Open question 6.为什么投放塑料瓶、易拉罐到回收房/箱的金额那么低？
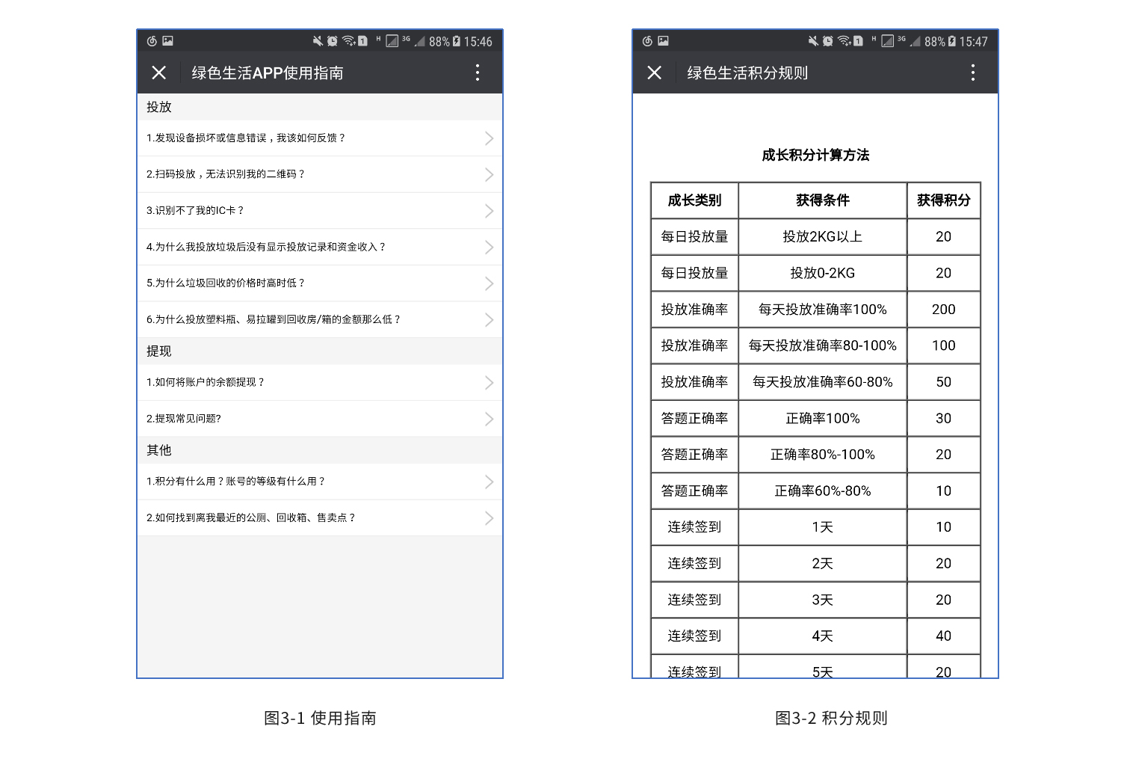The width and height of the screenshot is (1130, 759). (320, 319)
